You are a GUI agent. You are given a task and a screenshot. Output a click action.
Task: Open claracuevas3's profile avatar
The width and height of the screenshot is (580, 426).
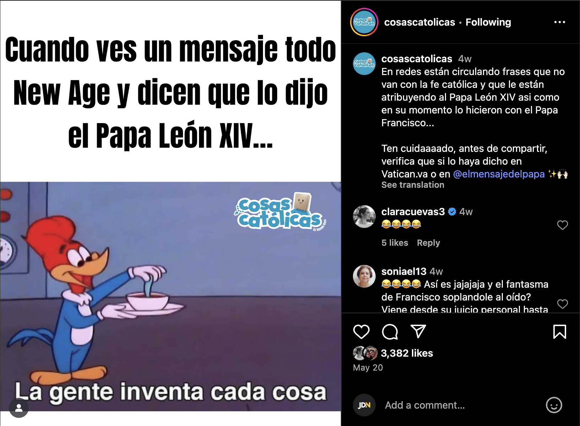(364, 217)
